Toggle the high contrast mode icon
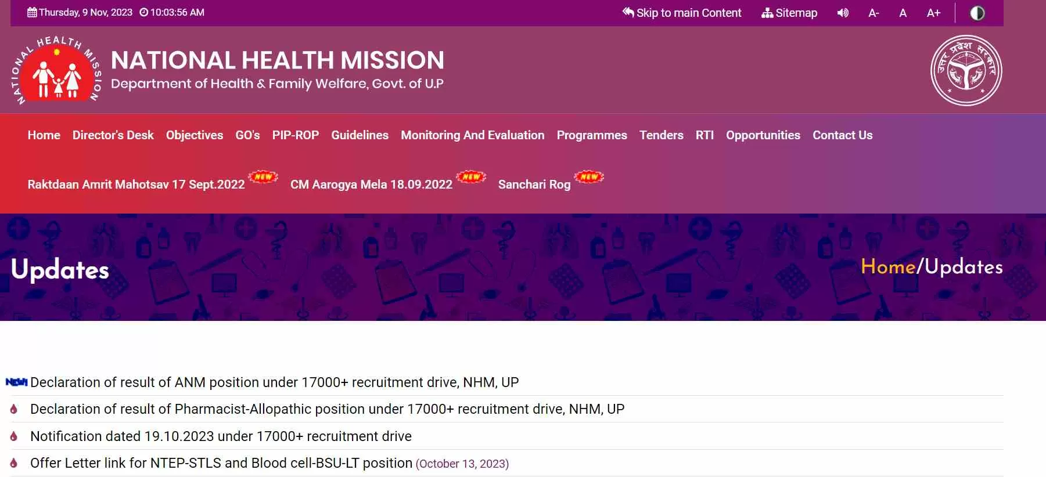Screen dimensions: 1046x477 coord(977,13)
